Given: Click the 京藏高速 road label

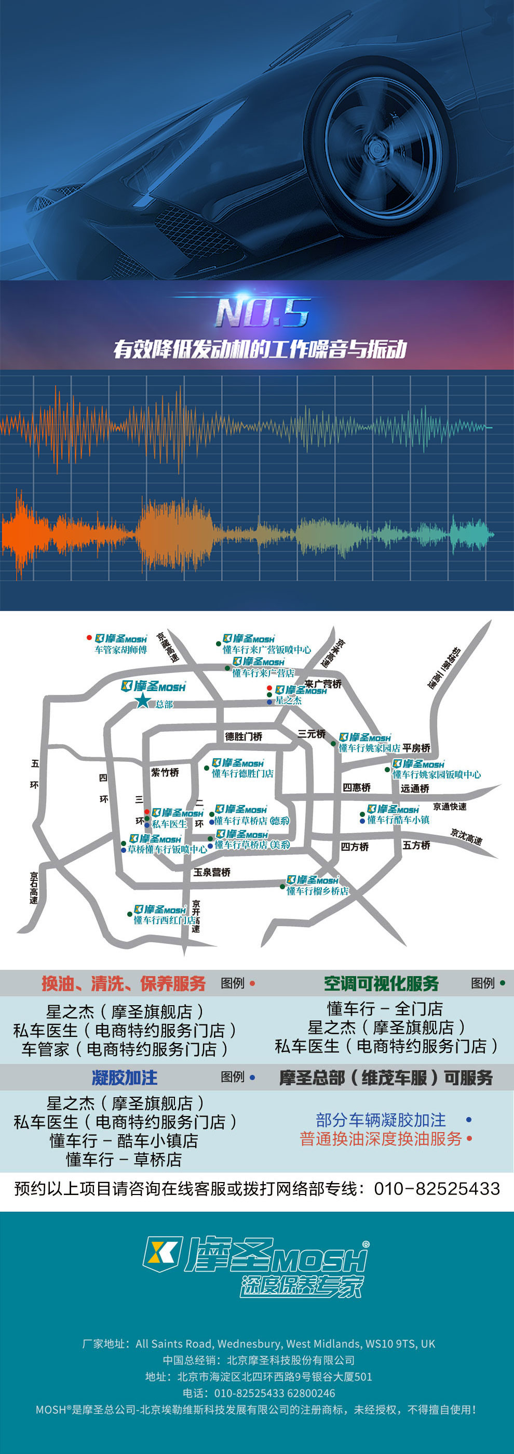Looking at the screenshot, I should (167, 647).
